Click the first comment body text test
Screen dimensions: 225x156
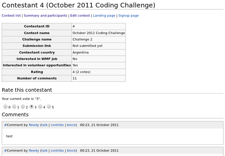(x=9, y=136)
